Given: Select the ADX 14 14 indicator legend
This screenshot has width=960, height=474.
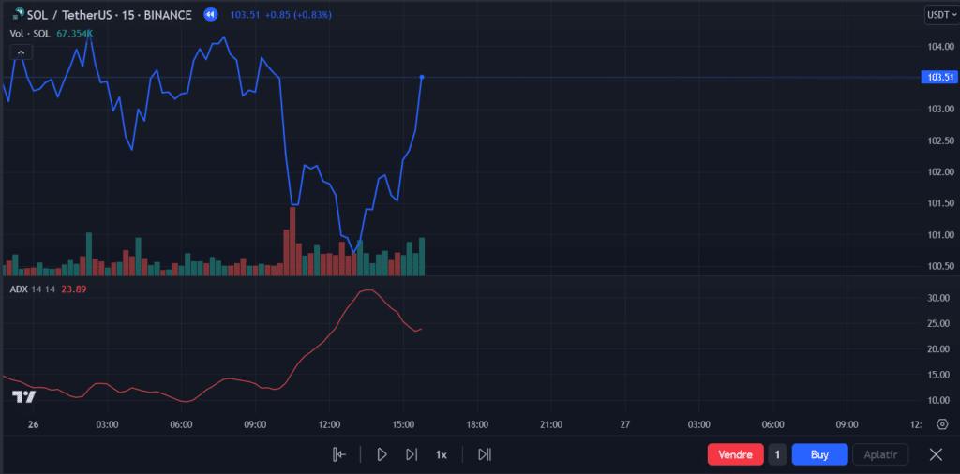Looking at the screenshot, I should click(33, 289).
